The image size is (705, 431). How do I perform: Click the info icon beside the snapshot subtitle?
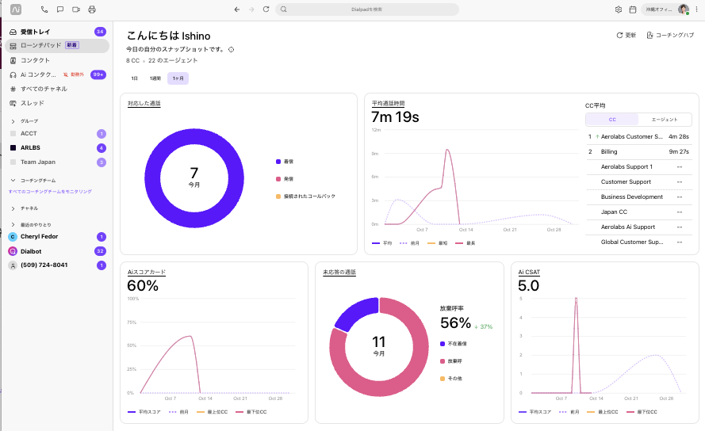tap(231, 49)
